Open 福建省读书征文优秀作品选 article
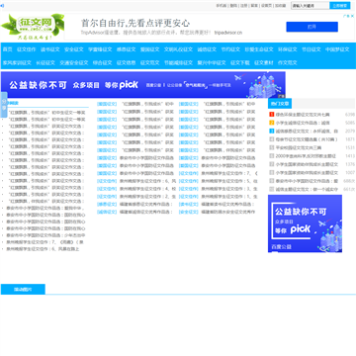 click(x=227, y=205)
